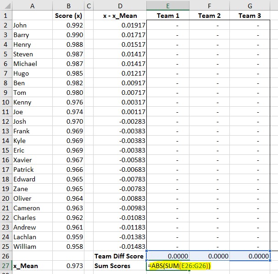Click the x_Mean value 0.973
Image resolution: width=278 pixels, height=274 pixels.
coord(68,266)
